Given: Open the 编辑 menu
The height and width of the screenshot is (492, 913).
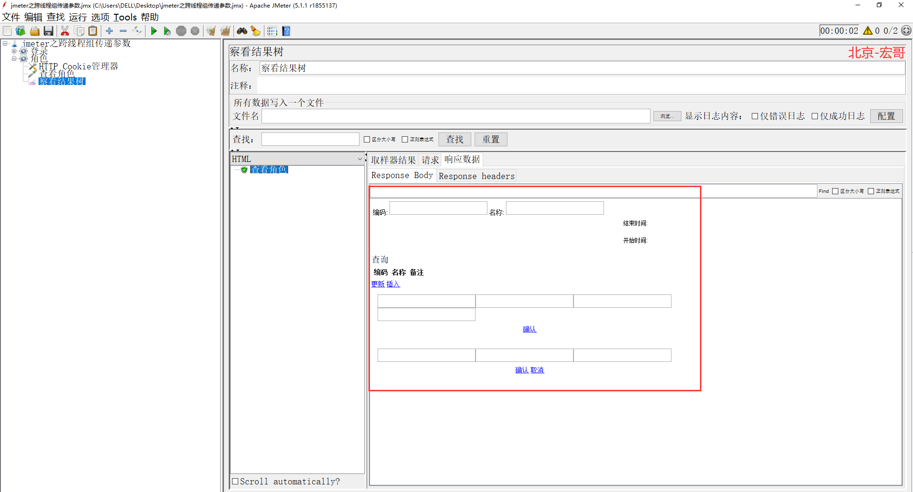Looking at the screenshot, I should (x=33, y=17).
